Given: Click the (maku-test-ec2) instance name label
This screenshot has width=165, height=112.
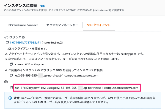Looking at the screenshot, I should point(52,43).
